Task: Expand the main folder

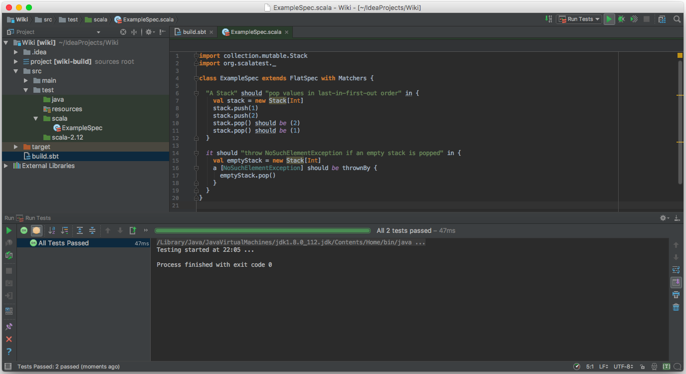Action: coord(26,80)
